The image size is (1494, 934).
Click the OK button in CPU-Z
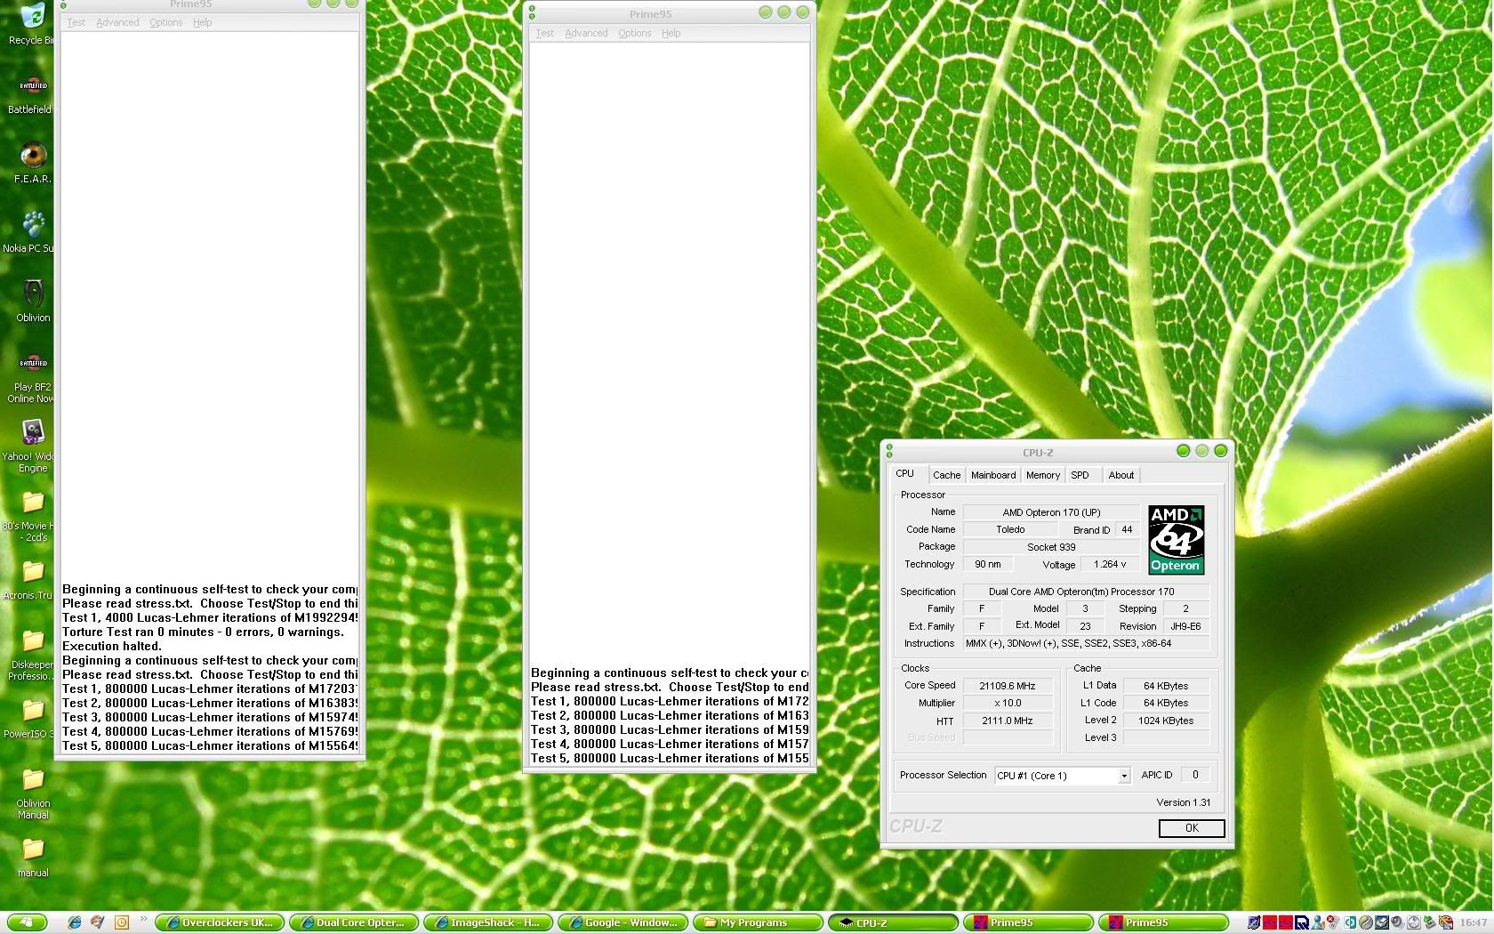pos(1192,828)
